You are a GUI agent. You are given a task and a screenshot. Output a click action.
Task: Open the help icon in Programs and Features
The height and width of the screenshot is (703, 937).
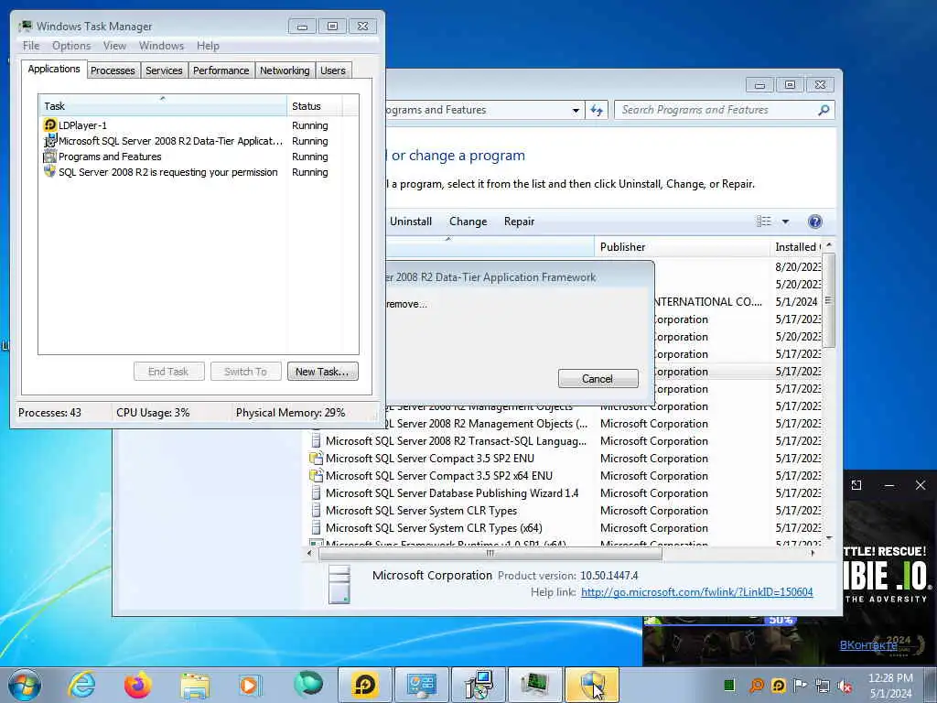click(x=814, y=222)
